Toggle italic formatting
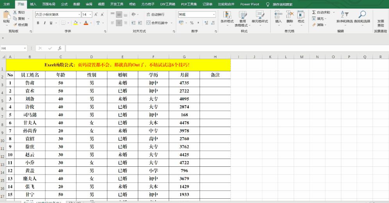This screenshot has width=389, height=203. tap(45, 23)
